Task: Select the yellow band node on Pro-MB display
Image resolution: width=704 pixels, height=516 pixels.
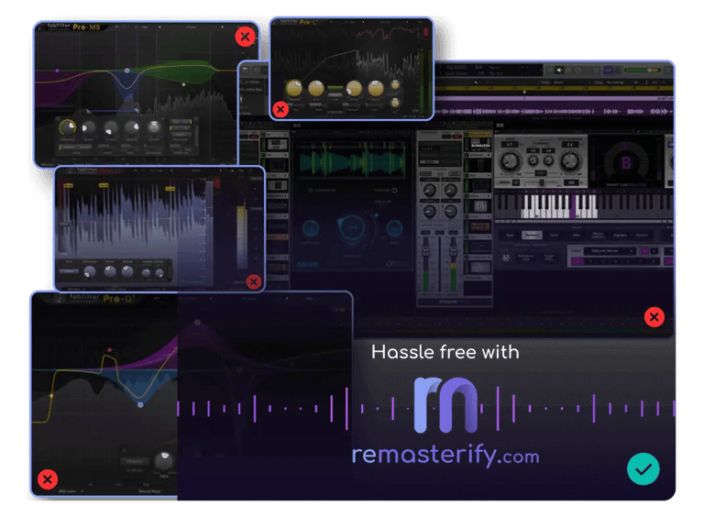Action: click(183, 84)
